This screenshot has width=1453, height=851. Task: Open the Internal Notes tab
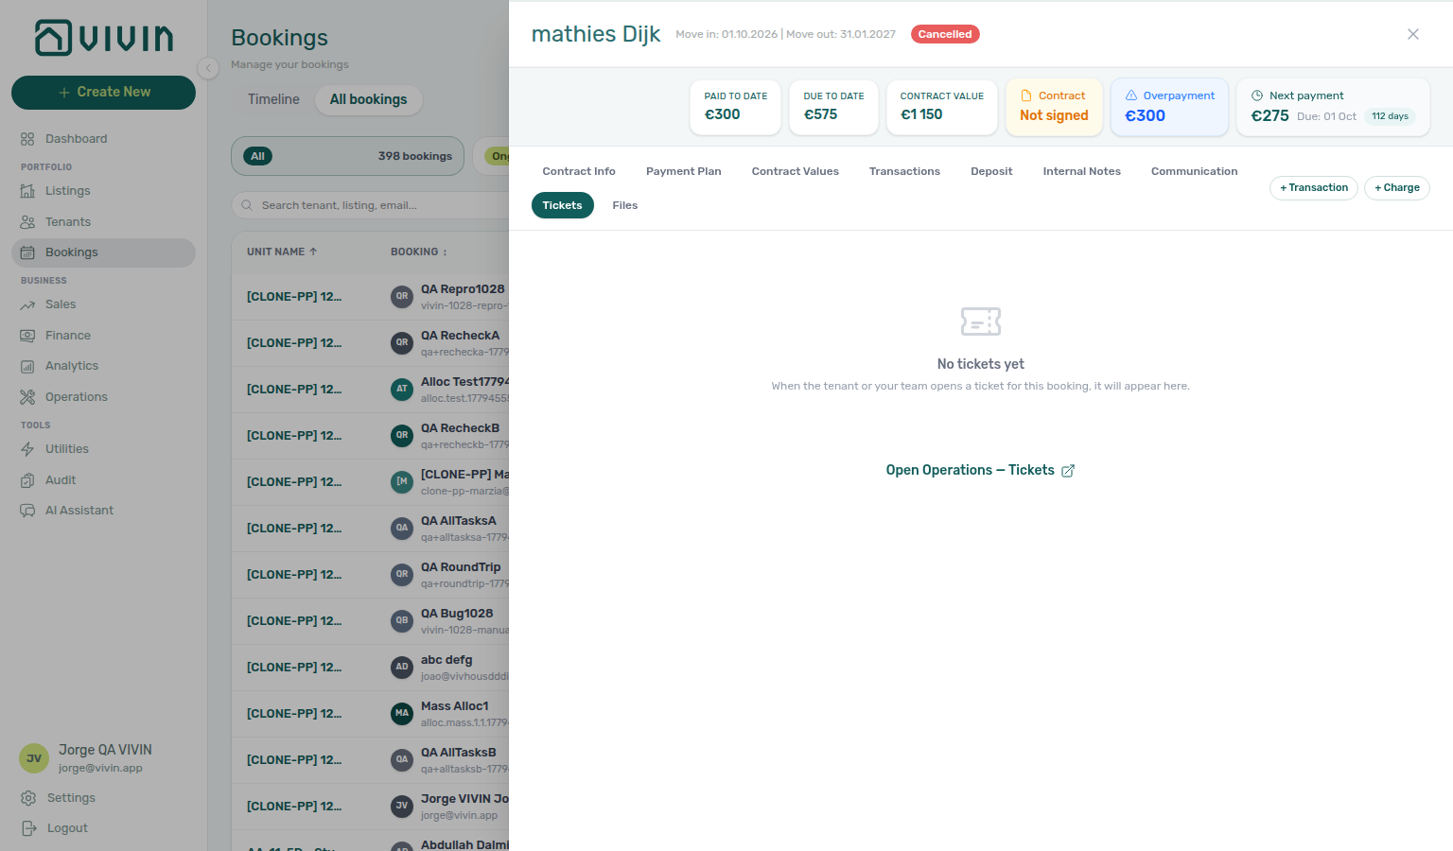pyautogui.click(x=1081, y=171)
